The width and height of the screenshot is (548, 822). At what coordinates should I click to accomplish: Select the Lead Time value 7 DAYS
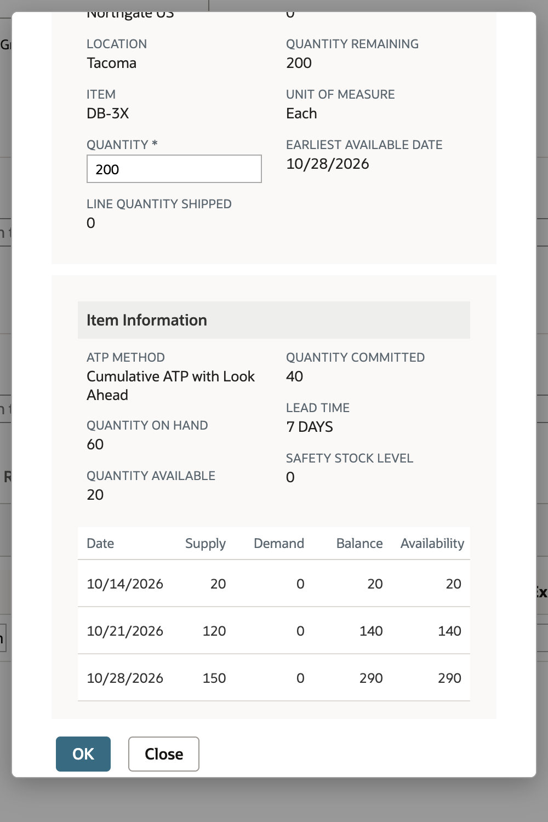click(x=310, y=427)
